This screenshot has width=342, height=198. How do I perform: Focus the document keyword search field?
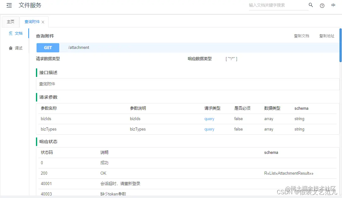279,5
